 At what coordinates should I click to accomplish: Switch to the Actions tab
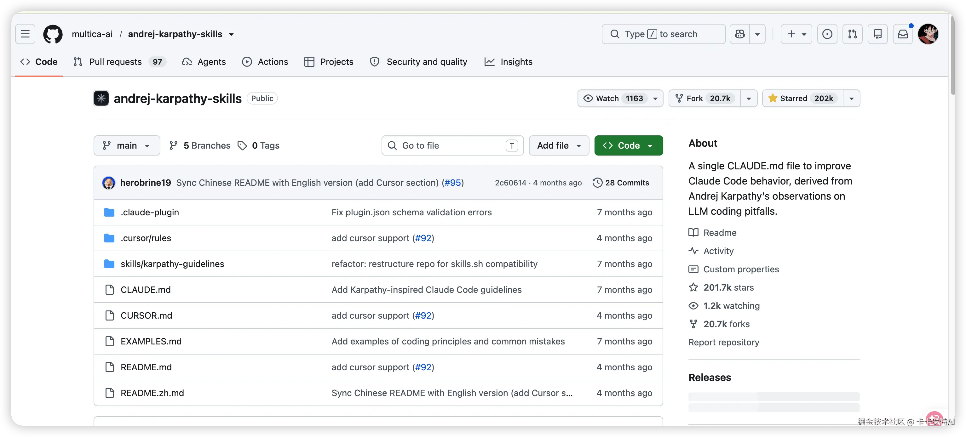pos(265,62)
